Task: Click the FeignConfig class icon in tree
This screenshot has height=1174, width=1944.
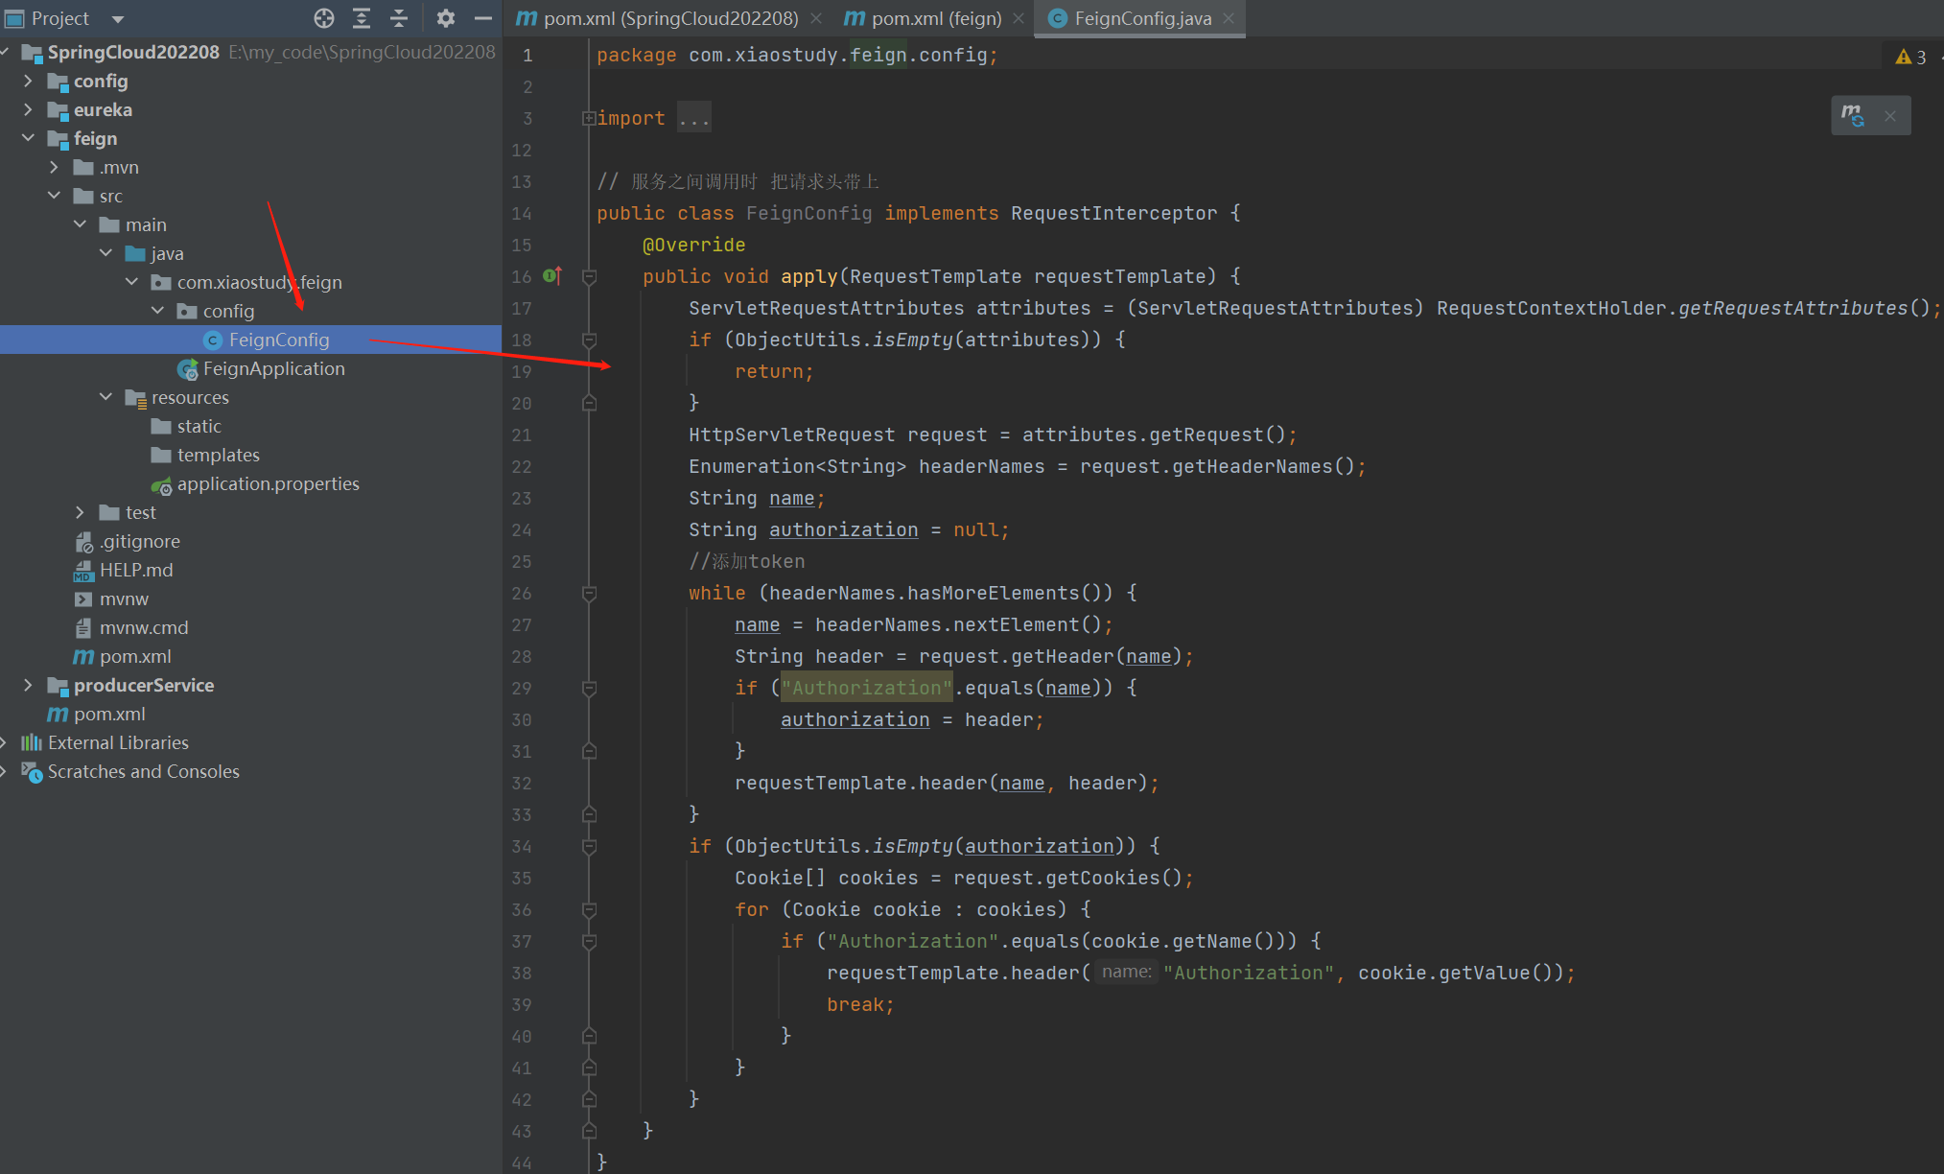Action: pos(213,340)
